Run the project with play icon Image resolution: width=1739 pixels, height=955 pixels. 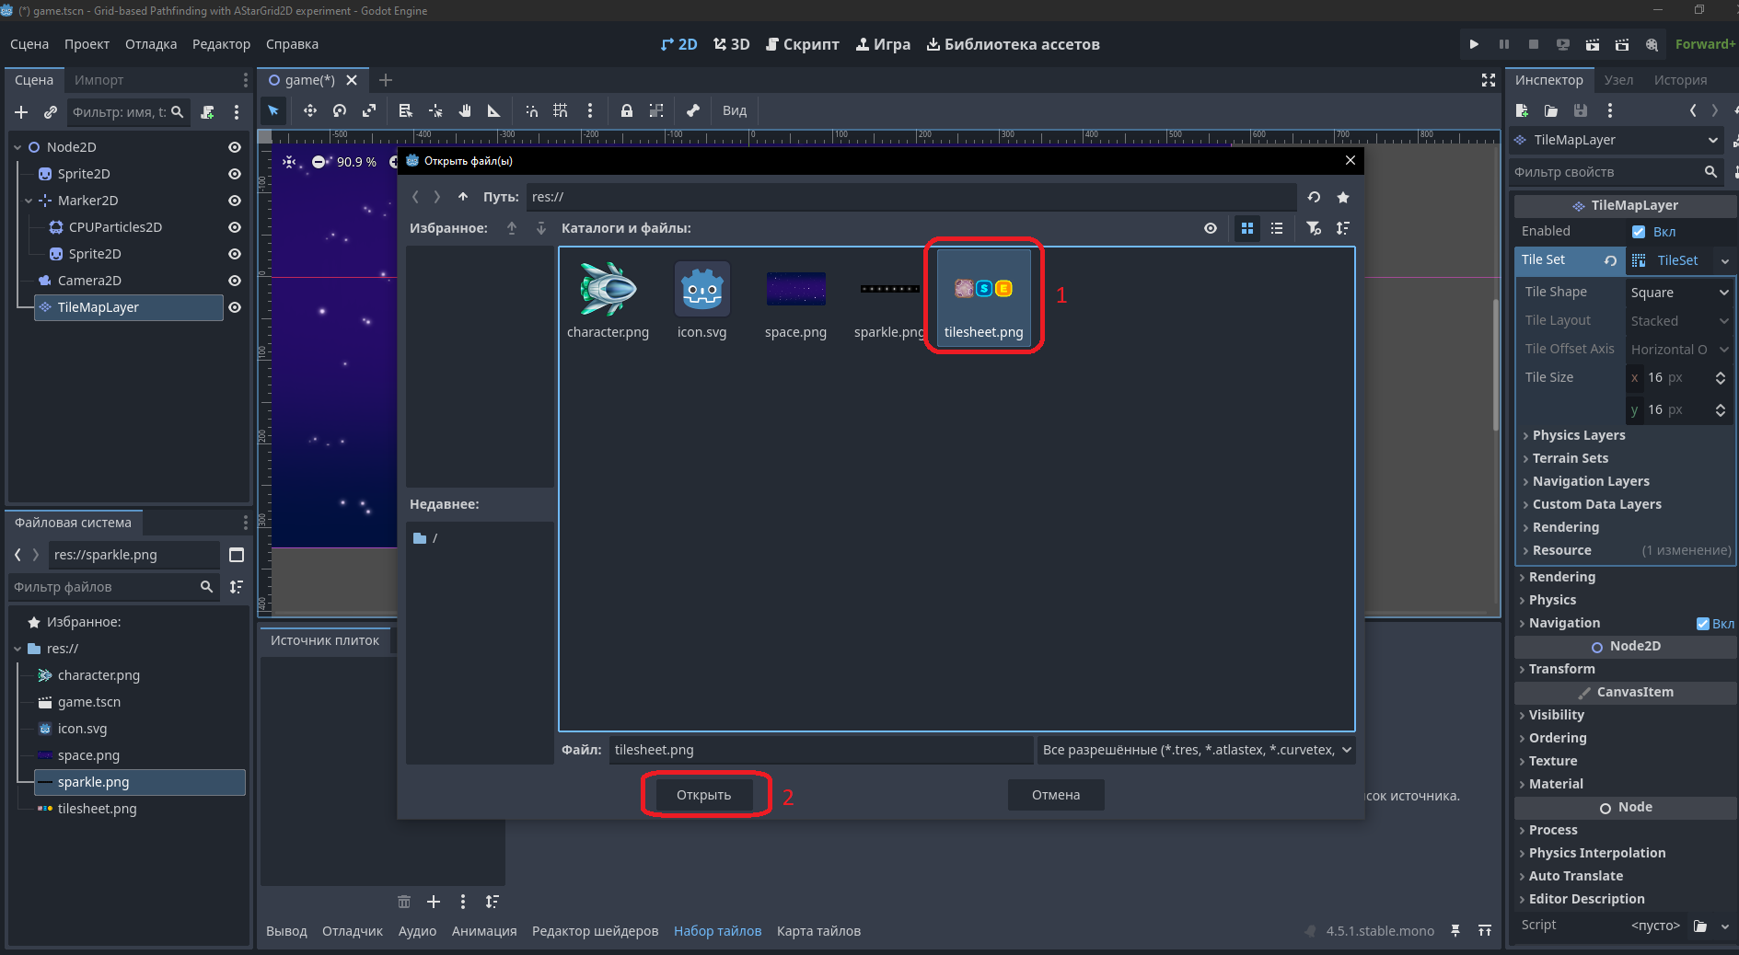coord(1474,44)
